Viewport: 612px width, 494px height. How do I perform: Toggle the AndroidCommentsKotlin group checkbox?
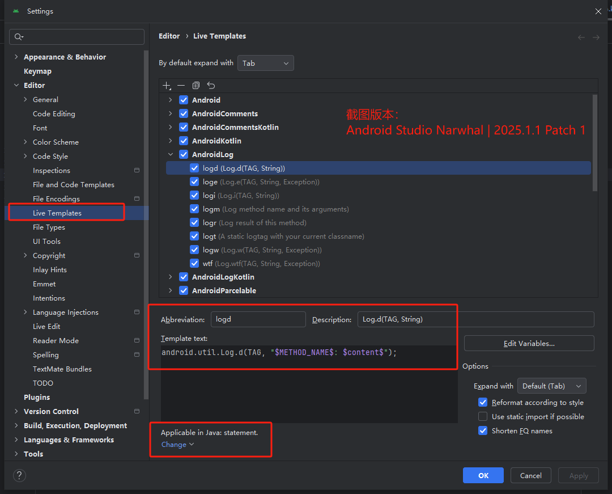(184, 127)
